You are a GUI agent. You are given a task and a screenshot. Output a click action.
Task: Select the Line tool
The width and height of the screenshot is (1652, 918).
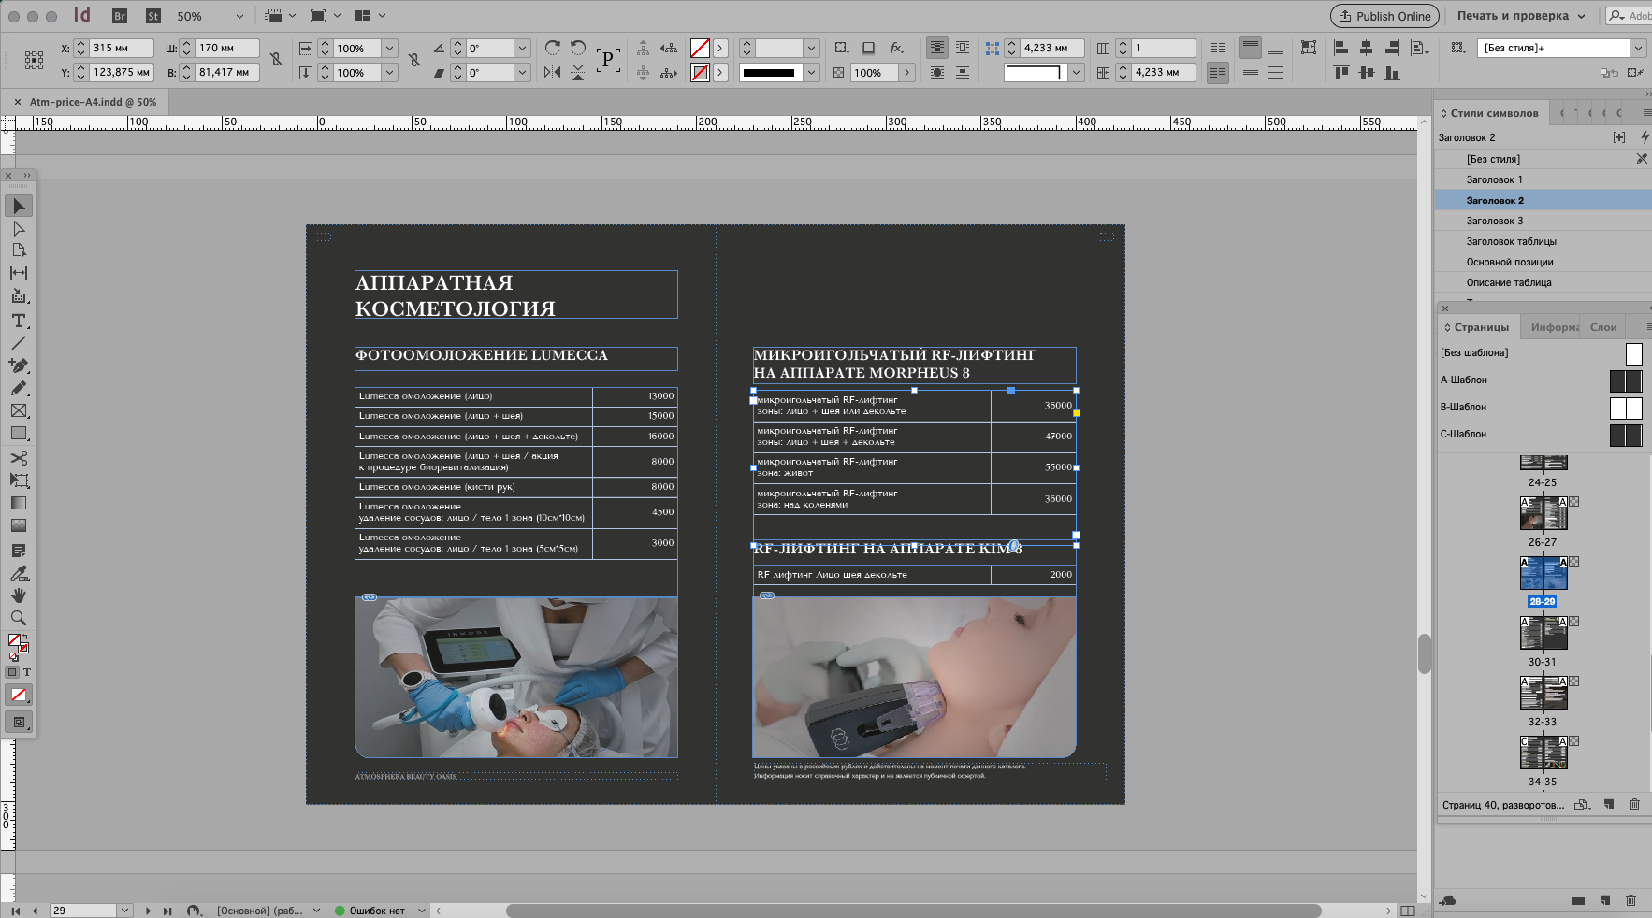click(x=19, y=343)
